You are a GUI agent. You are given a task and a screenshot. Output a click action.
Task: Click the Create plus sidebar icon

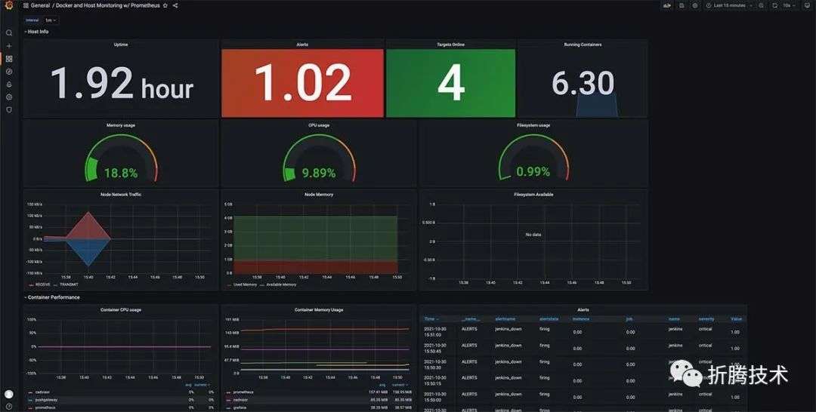tap(9, 46)
